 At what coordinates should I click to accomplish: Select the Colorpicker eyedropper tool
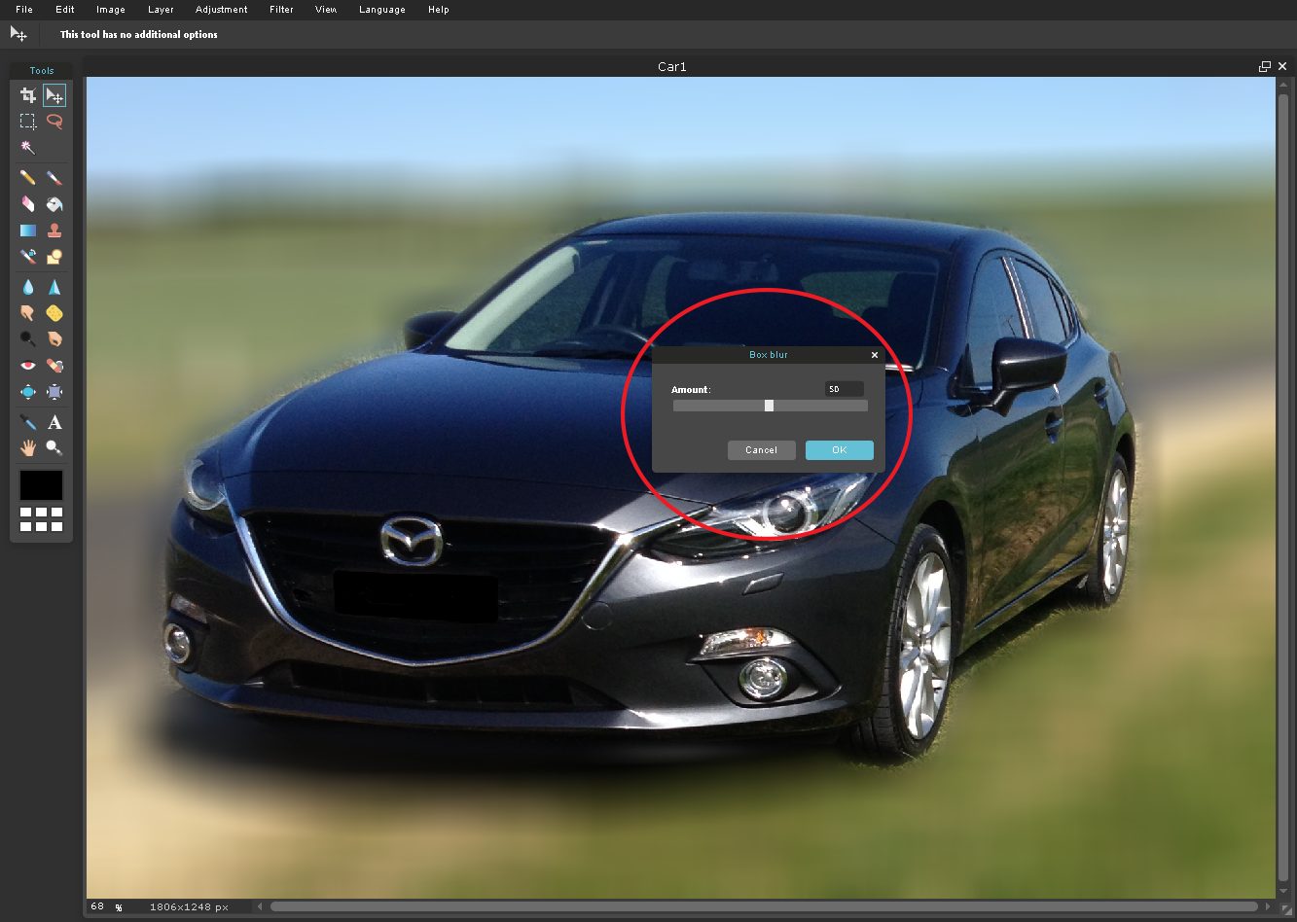[x=28, y=422]
